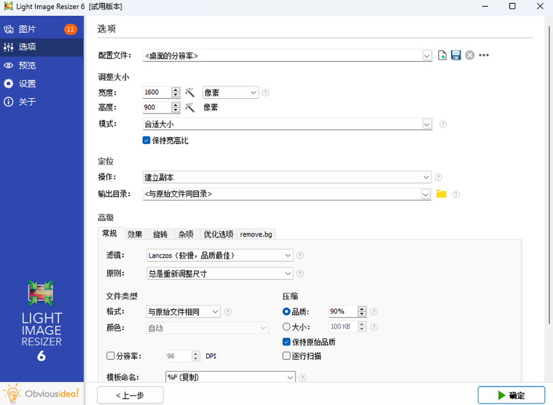The height and width of the screenshot is (405, 553).
Task: Select the 品质 radio button
Action: [x=286, y=311]
